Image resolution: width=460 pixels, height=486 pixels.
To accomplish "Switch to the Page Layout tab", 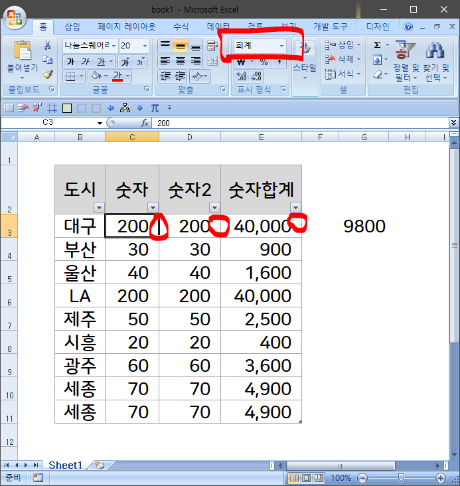I will (127, 27).
